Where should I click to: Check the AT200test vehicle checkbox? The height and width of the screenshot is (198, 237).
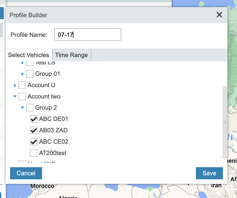[x=34, y=153]
